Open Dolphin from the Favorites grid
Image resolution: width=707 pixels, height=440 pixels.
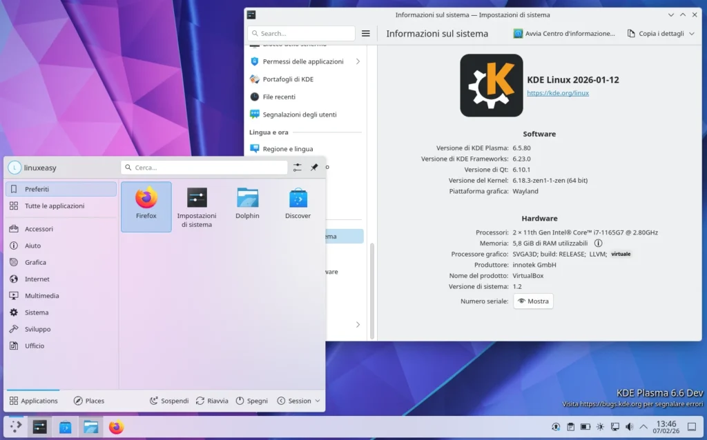click(x=247, y=205)
